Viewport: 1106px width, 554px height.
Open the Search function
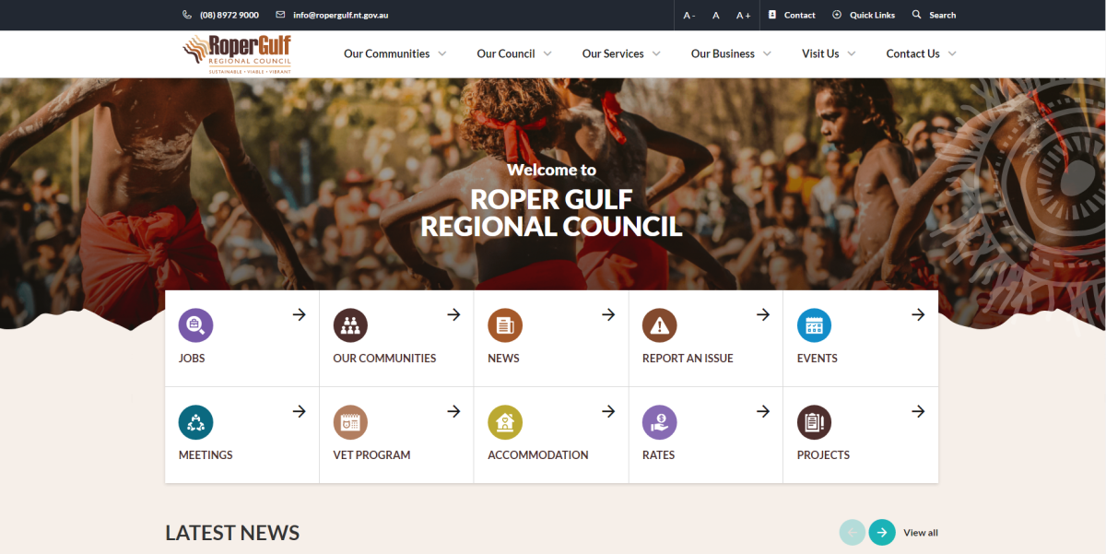point(933,15)
